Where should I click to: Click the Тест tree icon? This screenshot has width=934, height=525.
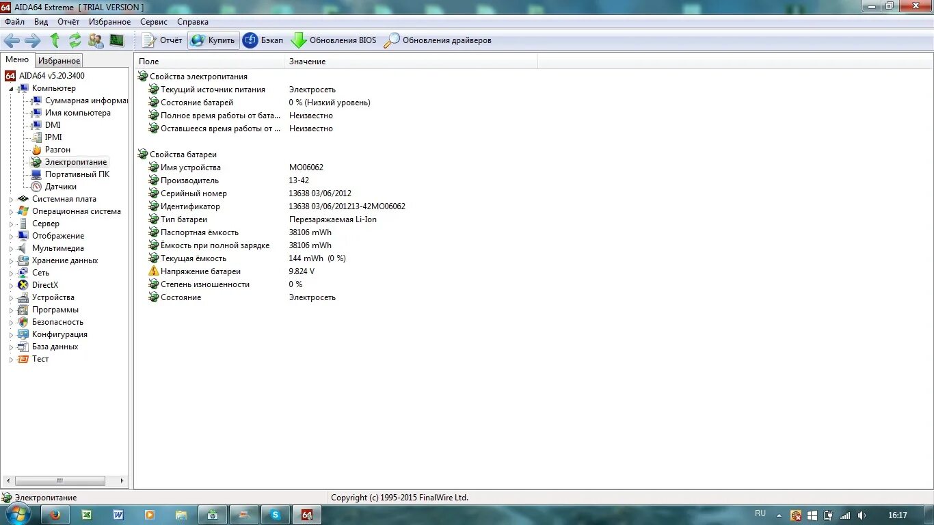23,359
